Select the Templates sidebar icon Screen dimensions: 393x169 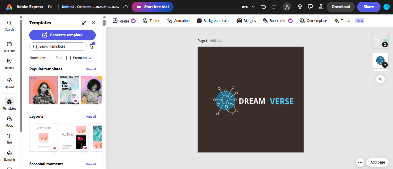click(x=9, y=104)
